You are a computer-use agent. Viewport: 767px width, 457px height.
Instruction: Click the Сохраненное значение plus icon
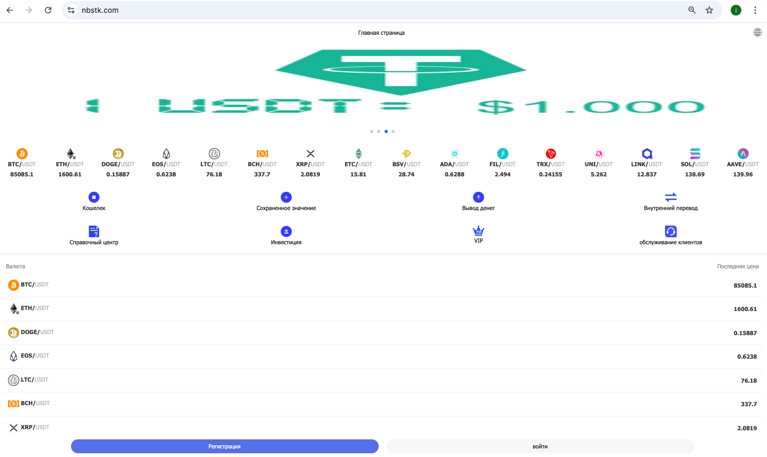(286, 197)
